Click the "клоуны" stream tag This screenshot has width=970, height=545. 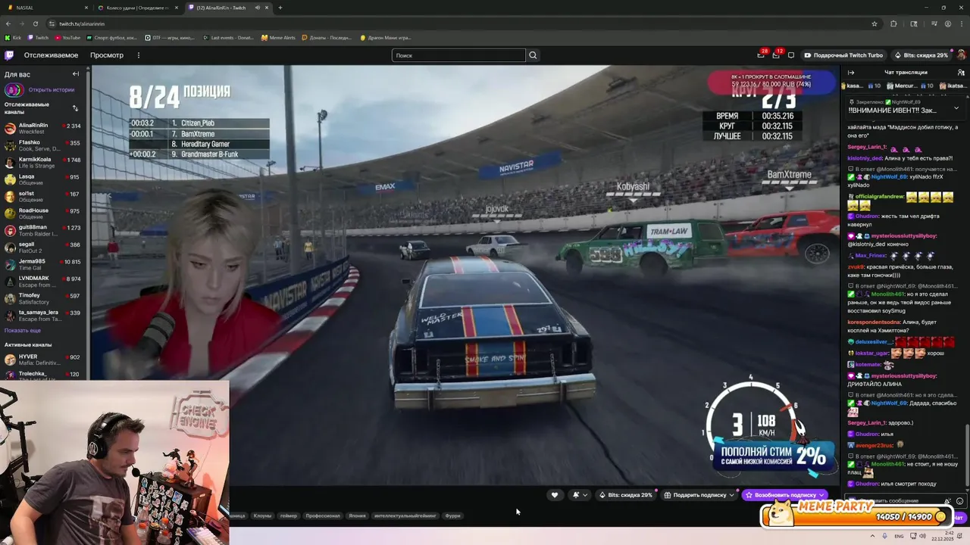pyautogui.click(x=262, y=516)
